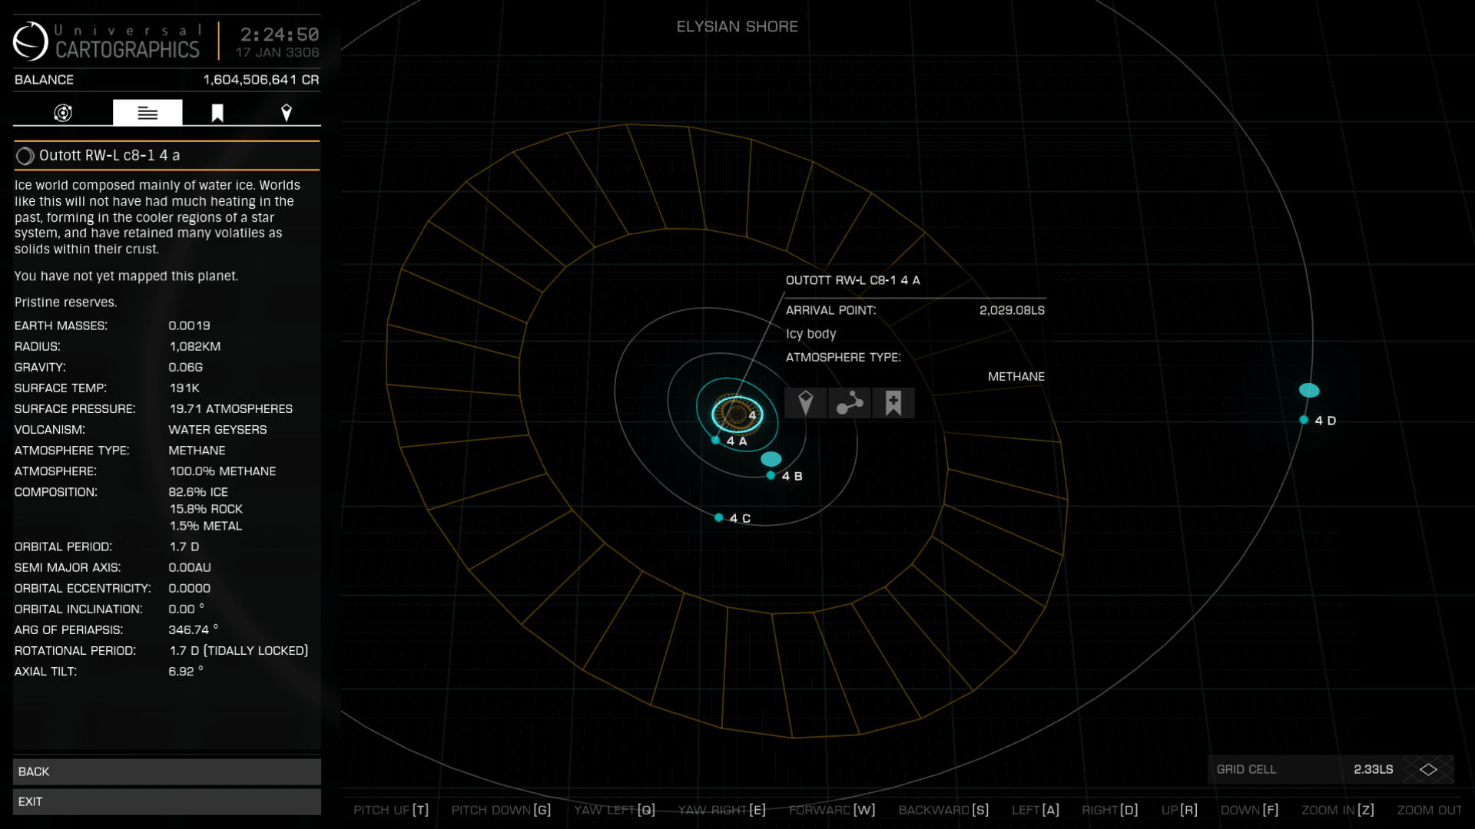Click the Universal Cartographics logo

click(106, 41)
